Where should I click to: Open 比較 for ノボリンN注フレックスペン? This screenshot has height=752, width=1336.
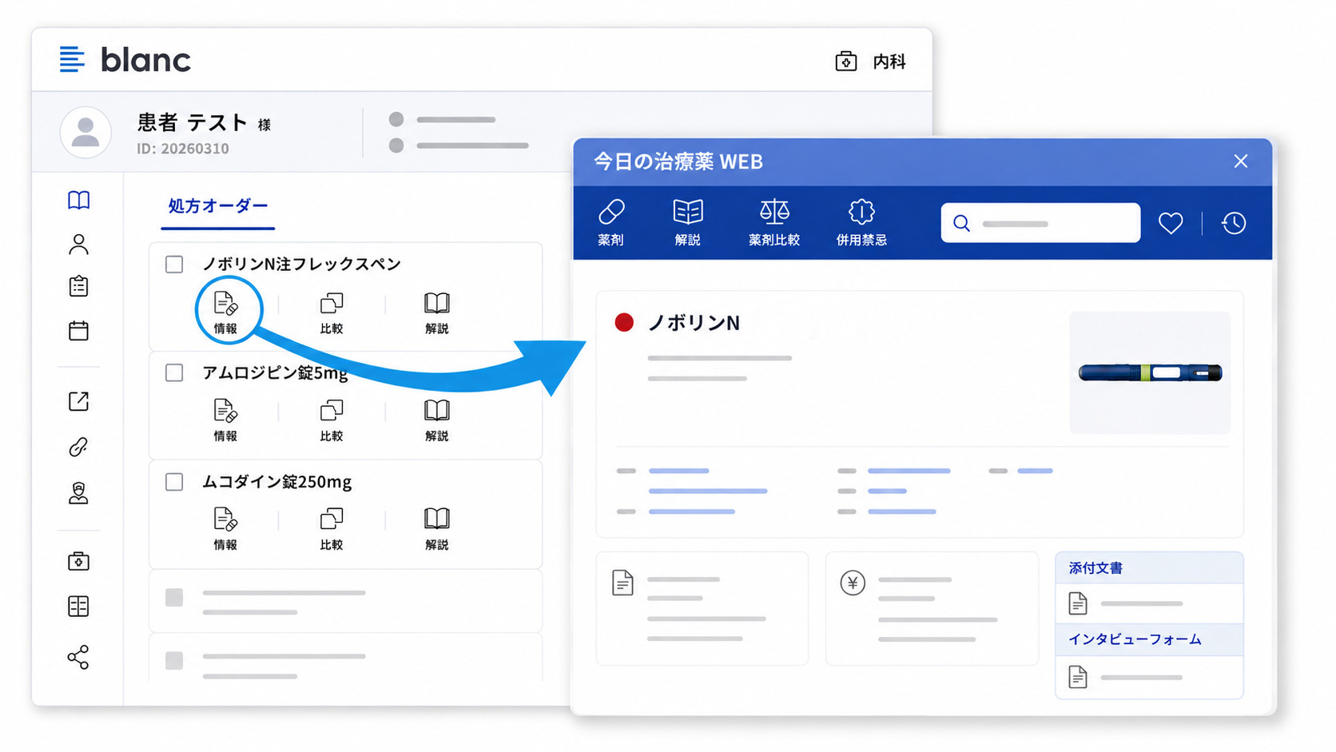coord(332,313)
